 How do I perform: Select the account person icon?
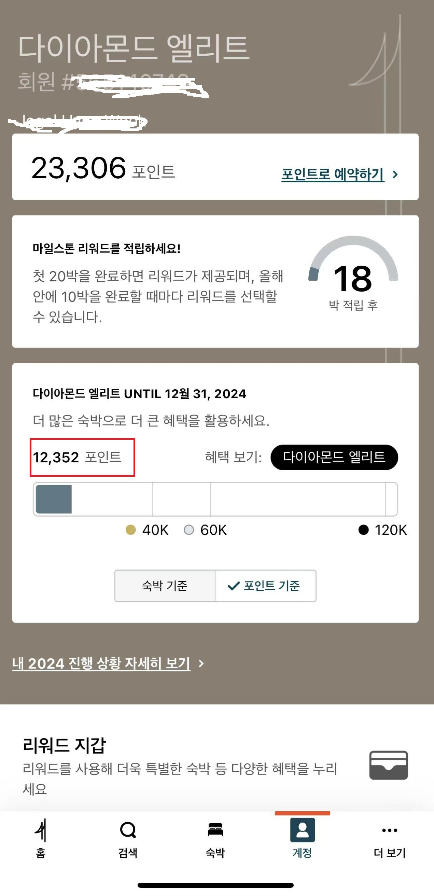(302, 830)
